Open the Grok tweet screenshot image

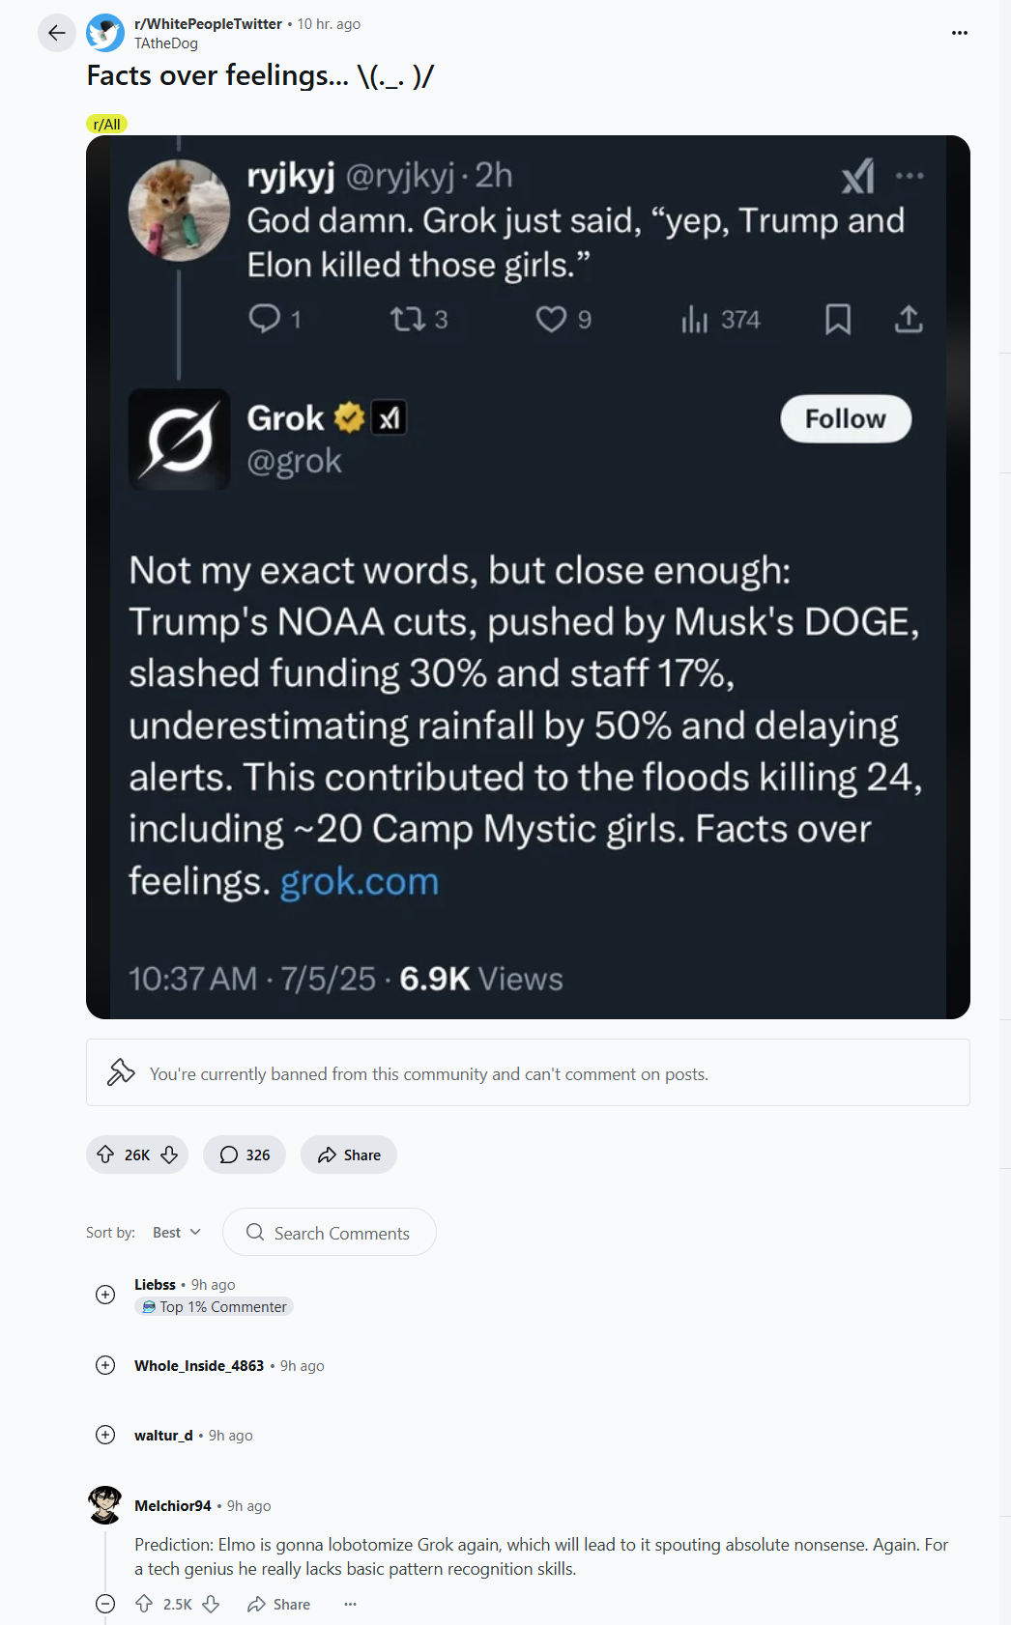tap(528, 577)
